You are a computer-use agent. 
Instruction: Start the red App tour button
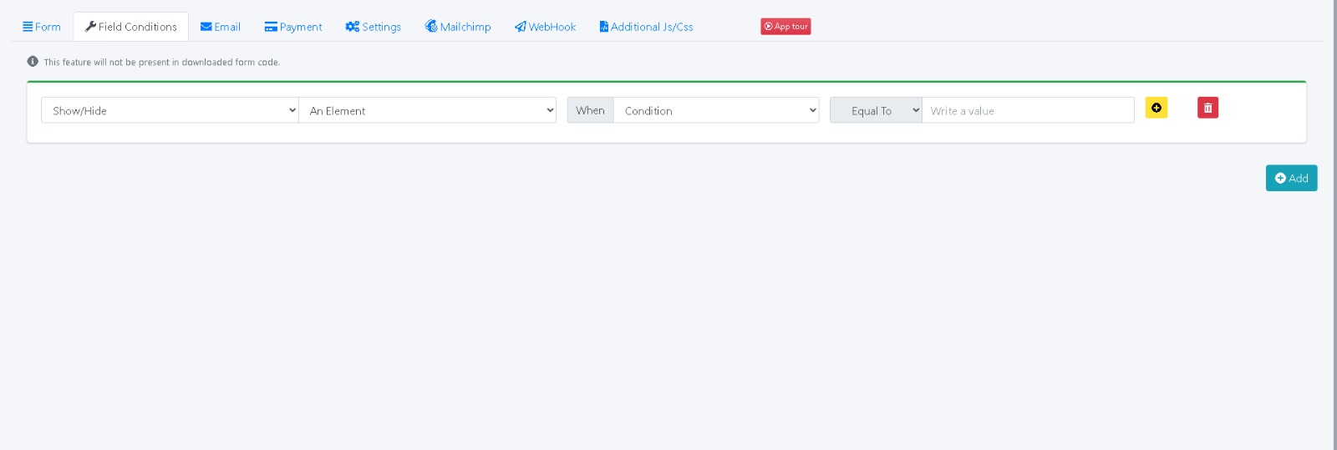click(x=785, y=27)
